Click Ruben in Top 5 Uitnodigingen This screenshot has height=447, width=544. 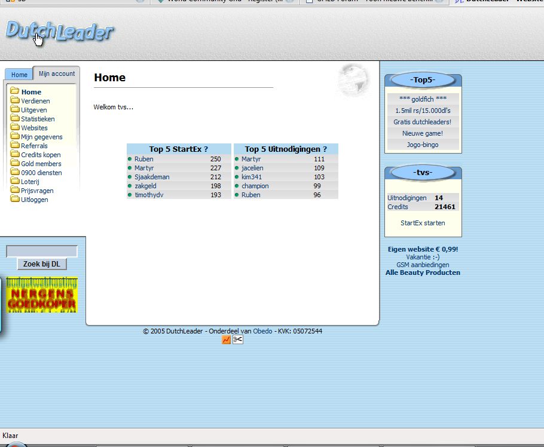[251, 195]
